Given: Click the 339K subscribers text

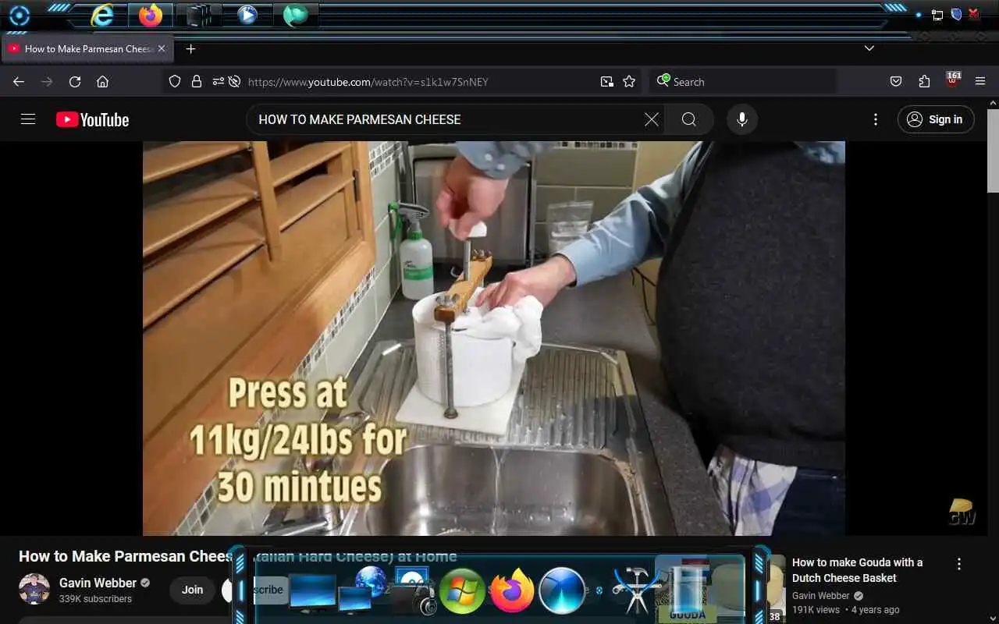Looking at the screenshot, I should (x=95, y=599).
